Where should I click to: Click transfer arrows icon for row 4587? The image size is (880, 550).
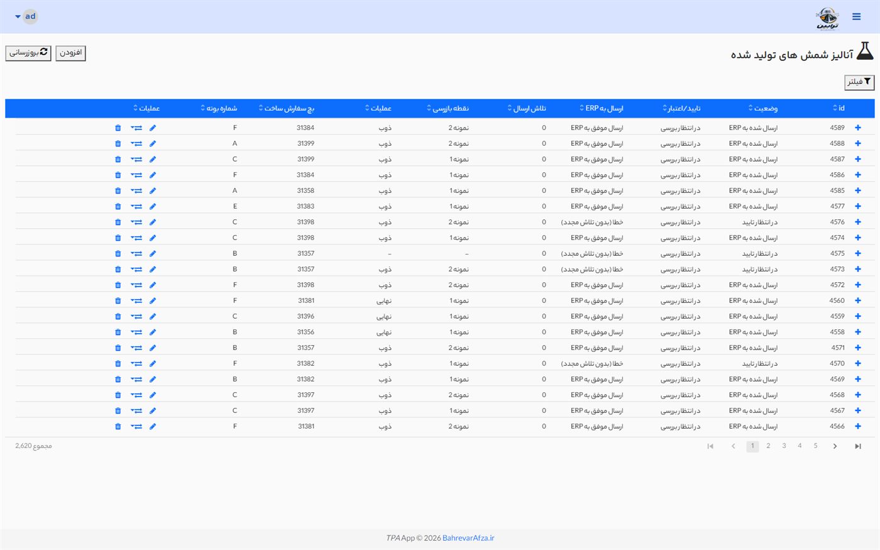(136, 159)
